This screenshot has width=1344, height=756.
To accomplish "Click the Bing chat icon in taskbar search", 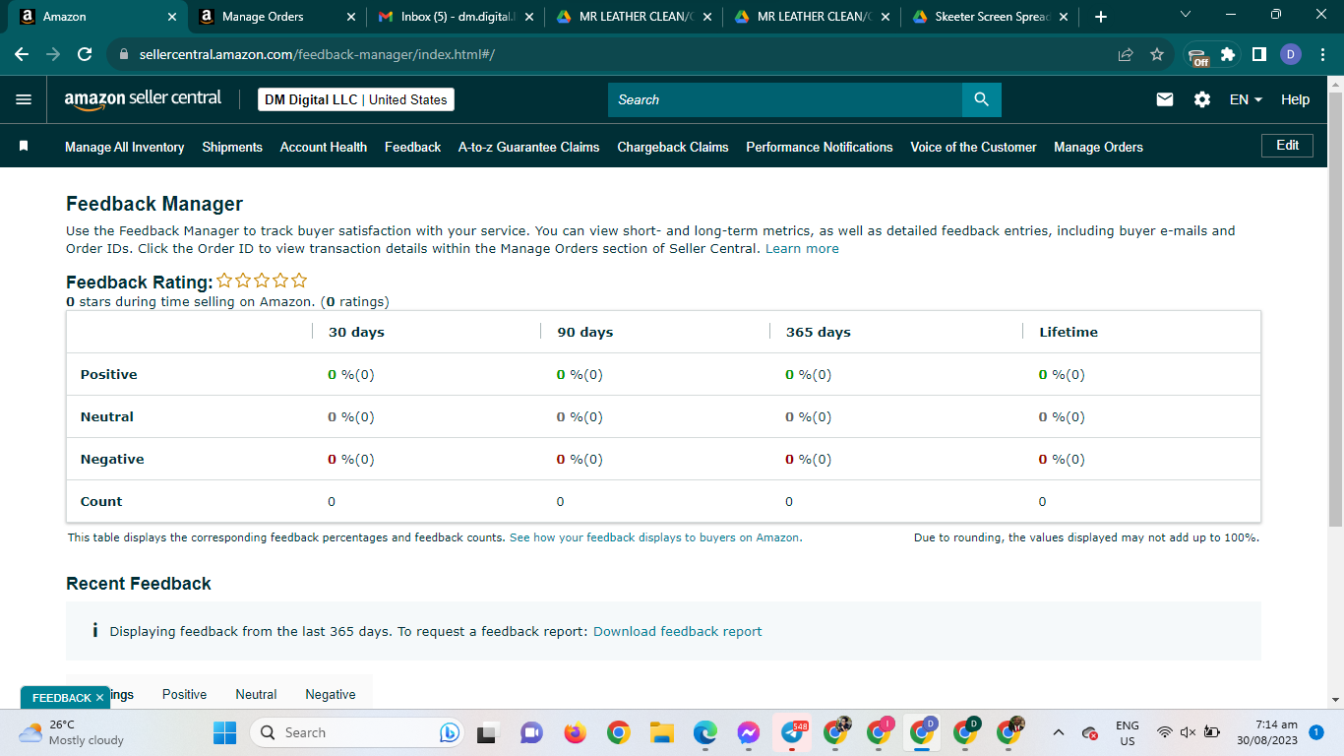I will point(450,732).
